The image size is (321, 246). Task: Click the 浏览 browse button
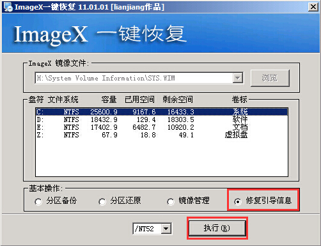click(x=270, y=78)
